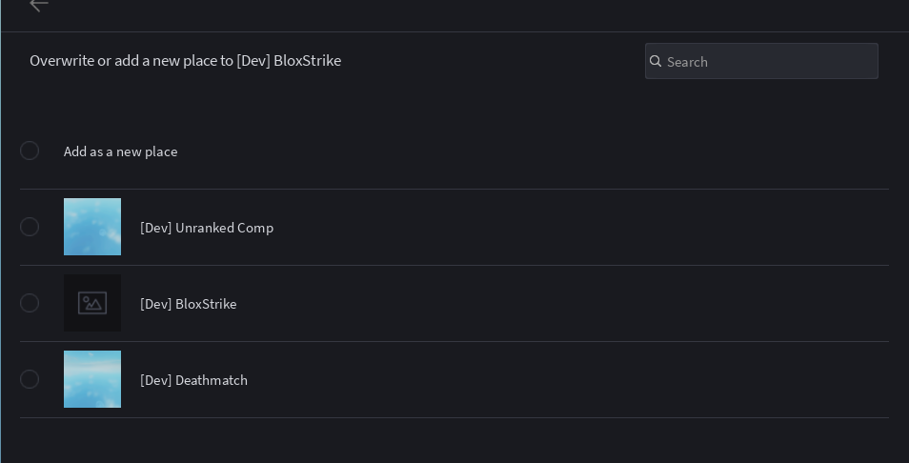909x463 pixels.
Task: Click the placeholder image icon for [Dev] BloxStrike
Action: point(92,303)
